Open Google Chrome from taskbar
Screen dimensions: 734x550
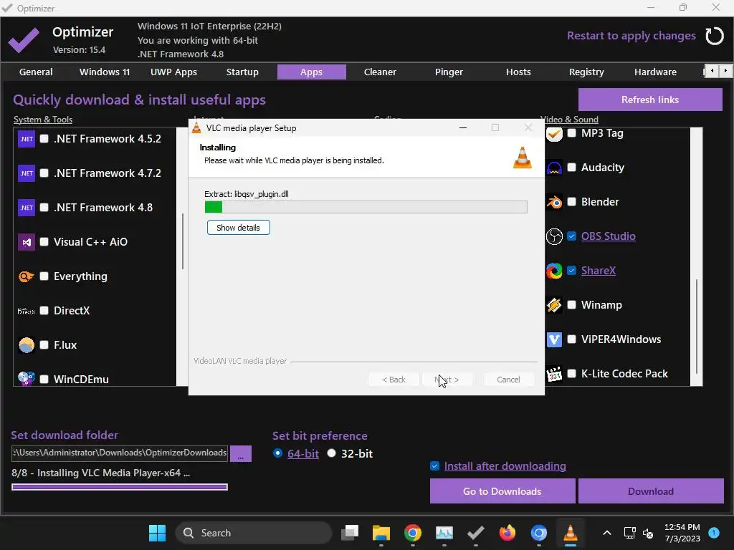coord(412,533)
